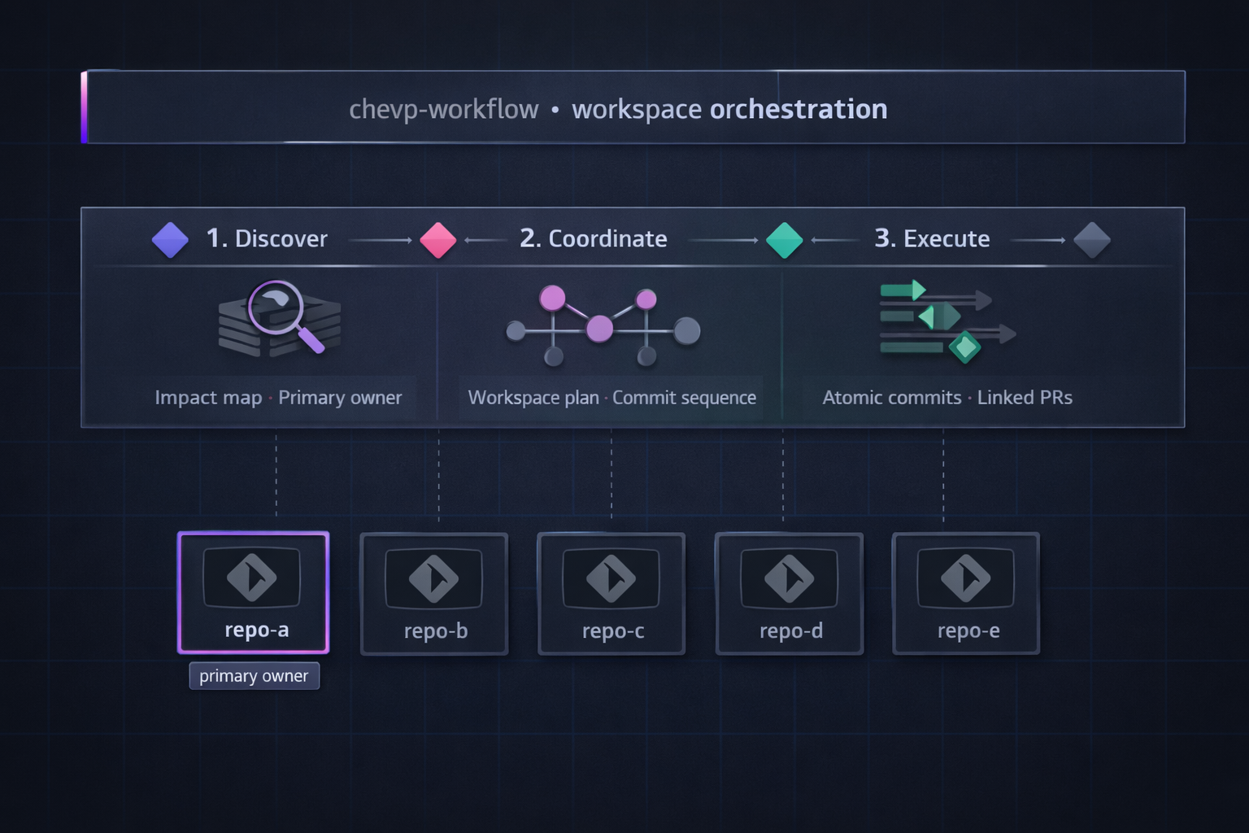Toggle the blue Discover stage diamond
This screenshot has width=1249, height=833.
171,238
